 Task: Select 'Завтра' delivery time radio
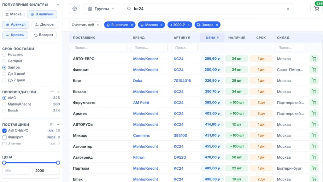click(x=4, y=68)
